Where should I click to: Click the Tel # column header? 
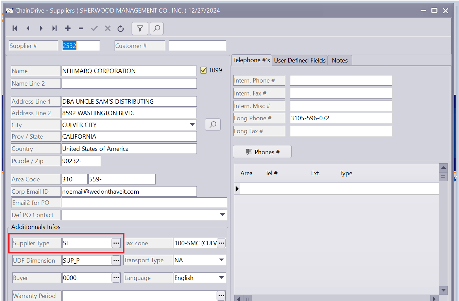click(271, 173)
